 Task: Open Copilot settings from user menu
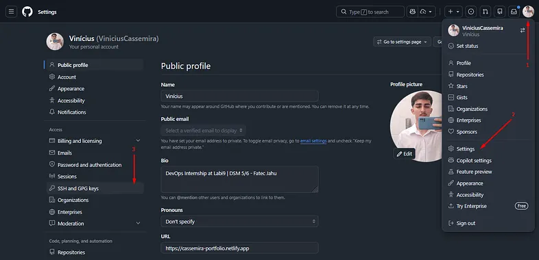click(x=488, y=160)
